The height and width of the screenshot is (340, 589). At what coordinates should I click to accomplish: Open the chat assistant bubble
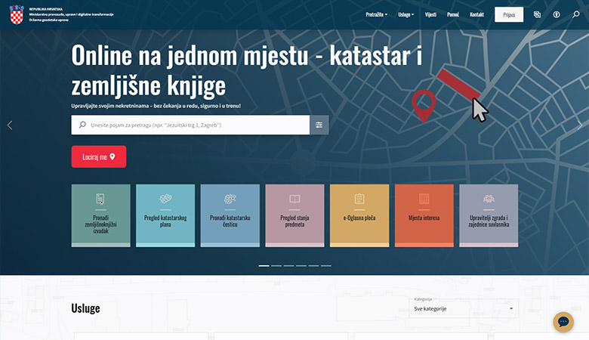click(x=563, y=322)
